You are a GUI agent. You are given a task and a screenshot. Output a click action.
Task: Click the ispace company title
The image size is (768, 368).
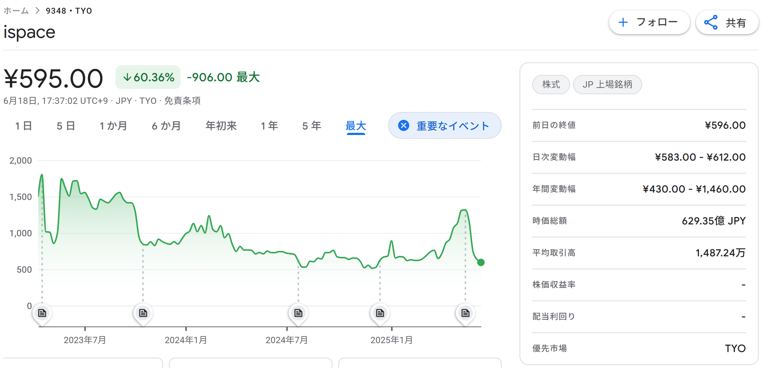[29, 32]
